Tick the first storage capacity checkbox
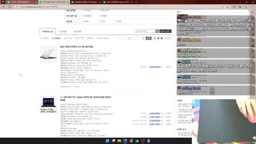The width and height of the screenshot is (256, 144). 84,10
